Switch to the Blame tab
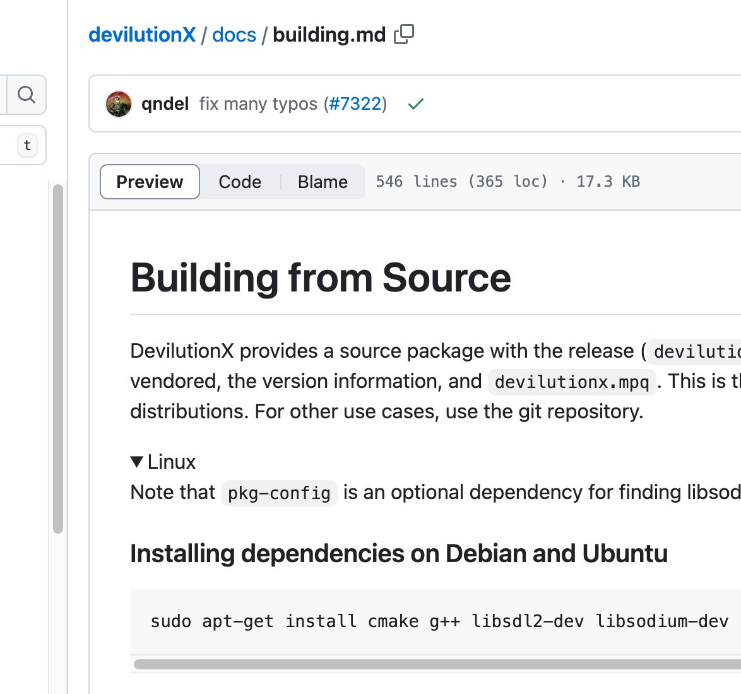This screenshot has width=741, height=694. pyautogui.click(x=323, y=182)
